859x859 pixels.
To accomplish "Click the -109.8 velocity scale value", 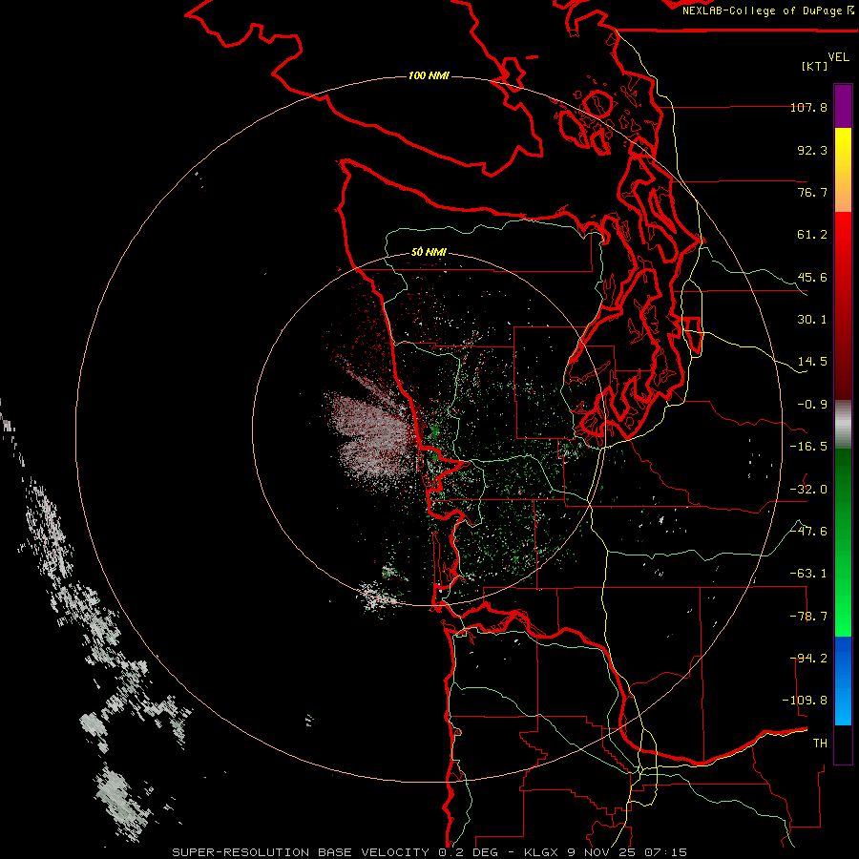I will click(805, 701).
